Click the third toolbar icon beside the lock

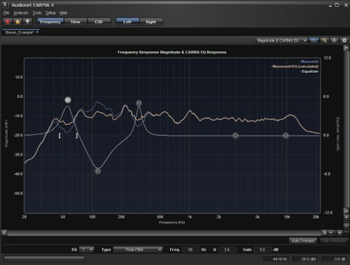[x=27, y=22]
